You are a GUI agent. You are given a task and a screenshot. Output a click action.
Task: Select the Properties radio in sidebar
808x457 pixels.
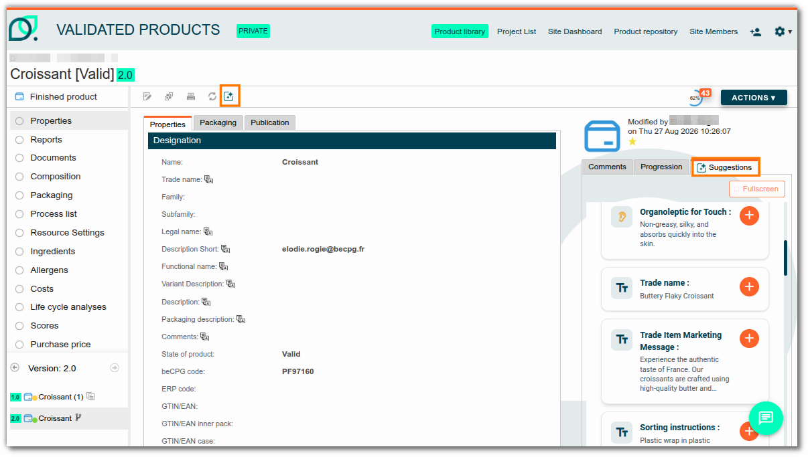[x=19, y=121]
